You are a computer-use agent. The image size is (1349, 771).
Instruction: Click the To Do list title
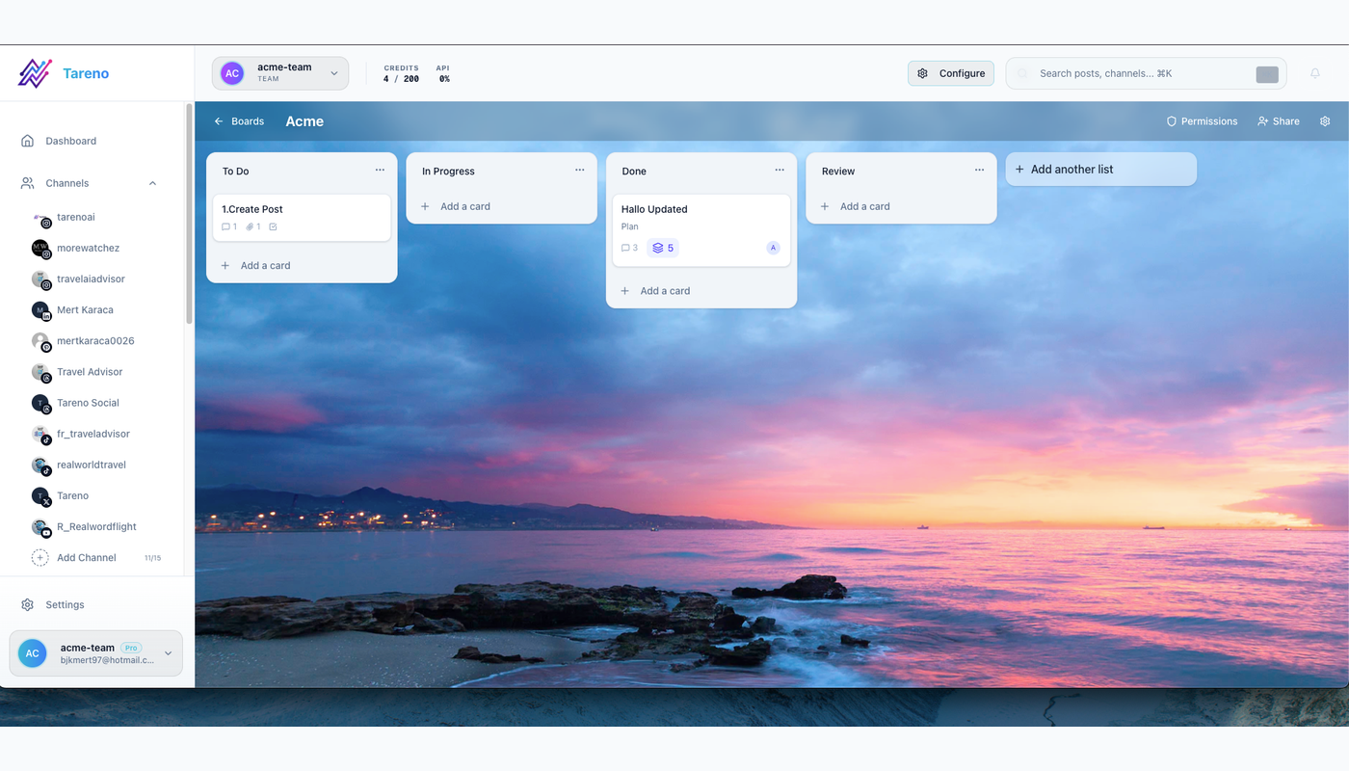(x=236, y=172)
